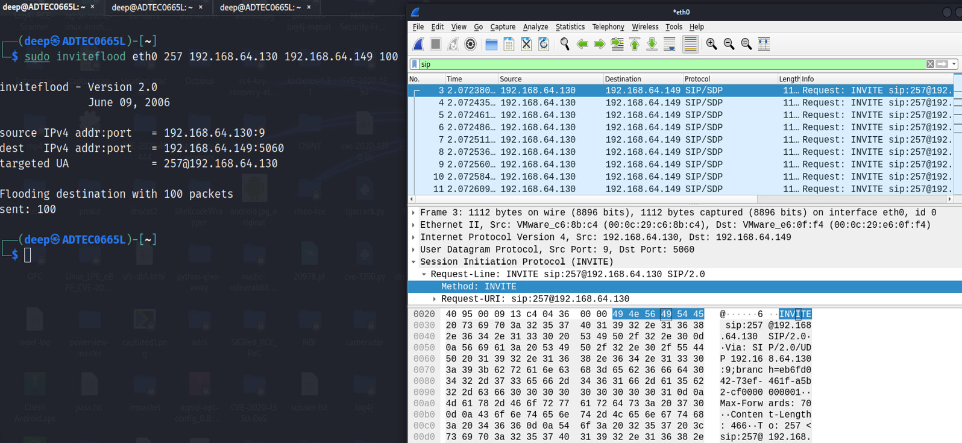Open a capture file folder icon
The width and height of the screenshot is (962, 443).
point(491,44)
